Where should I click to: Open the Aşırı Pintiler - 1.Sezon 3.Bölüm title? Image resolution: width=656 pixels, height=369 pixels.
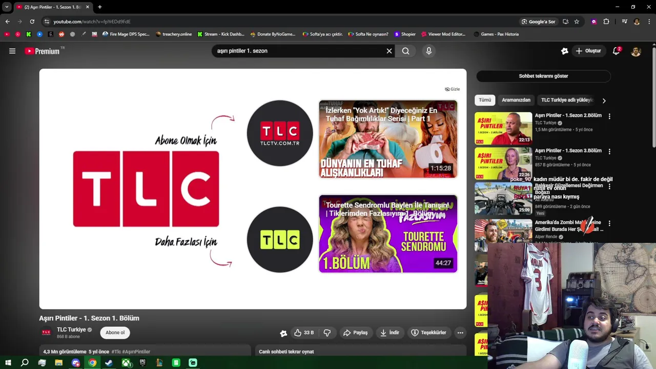568,151
